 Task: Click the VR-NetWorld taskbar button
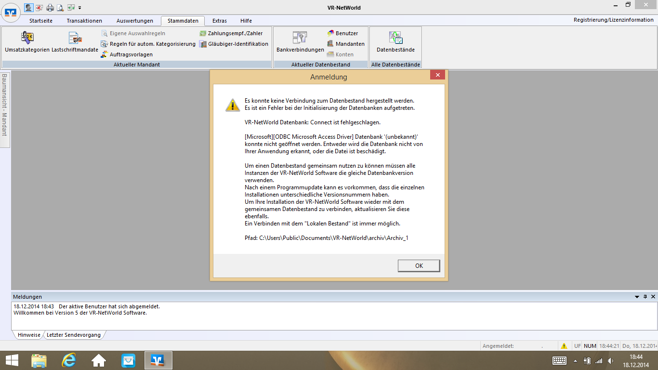[x=158, y=360]
